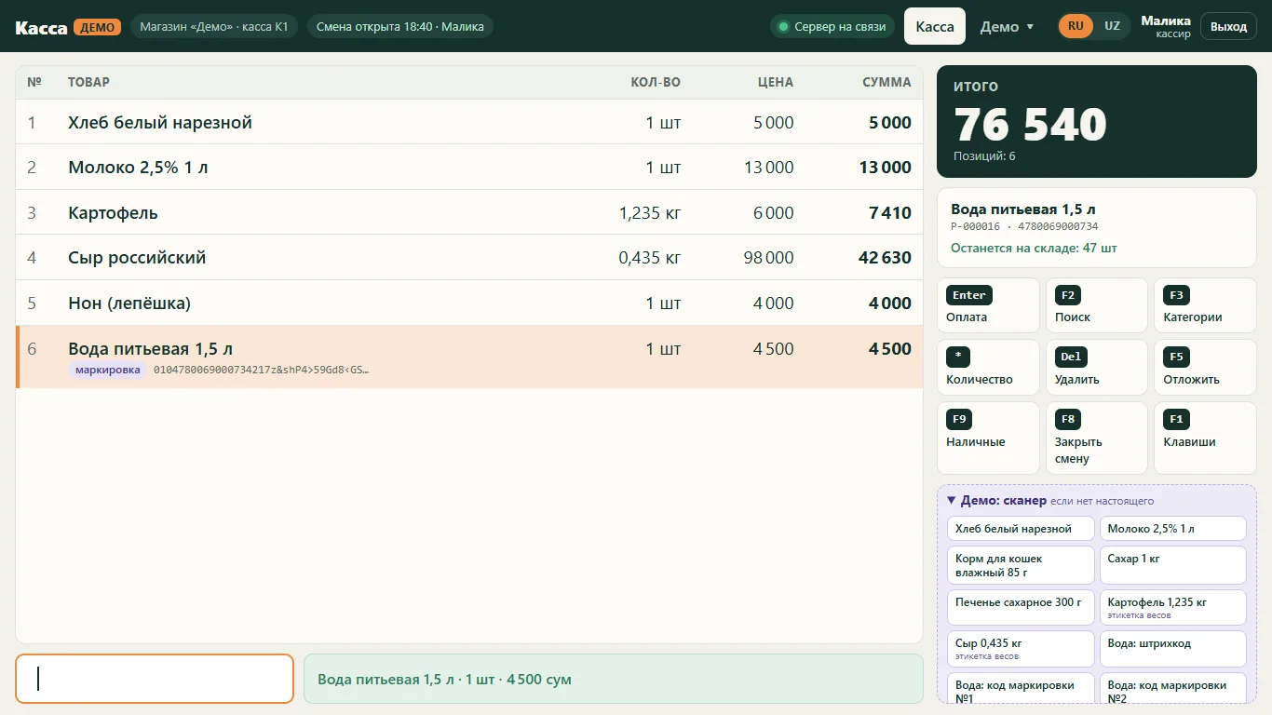The image size is (1272, 715).
Task: Open F3 Категории
Action: (1205, 305)
